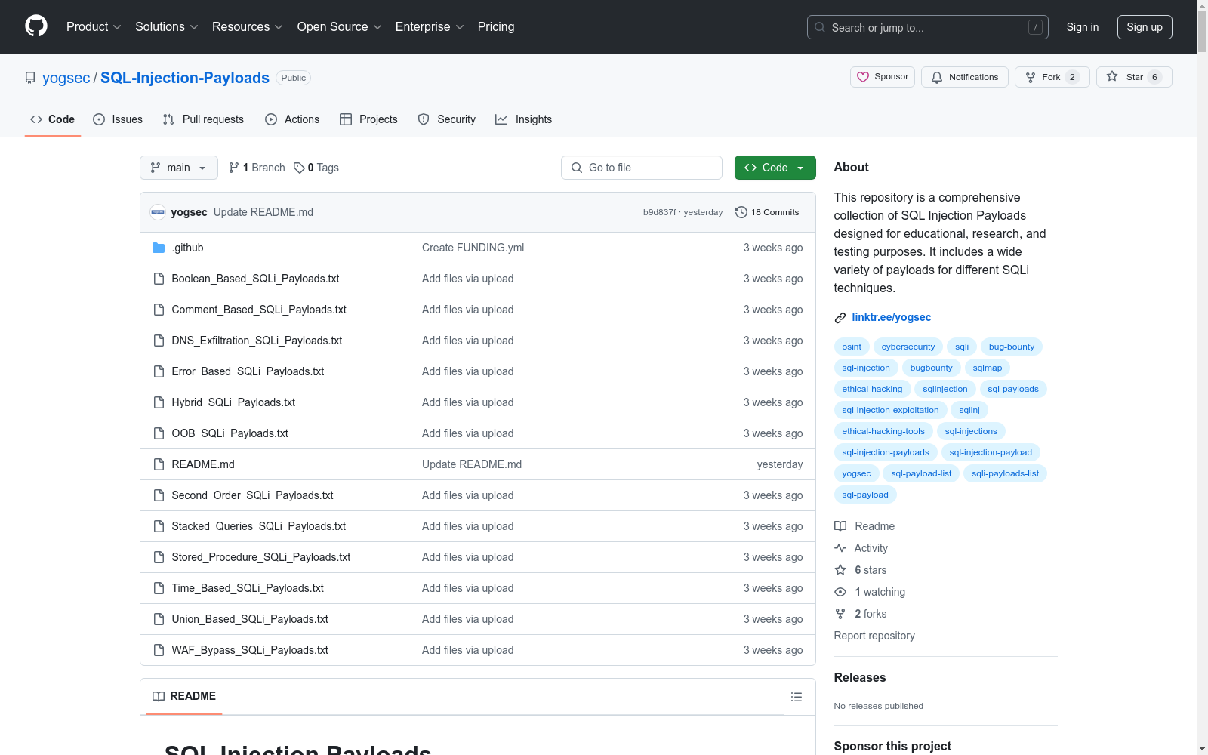Expand the Product menu

pyautogui.click(x=94, y=27)
